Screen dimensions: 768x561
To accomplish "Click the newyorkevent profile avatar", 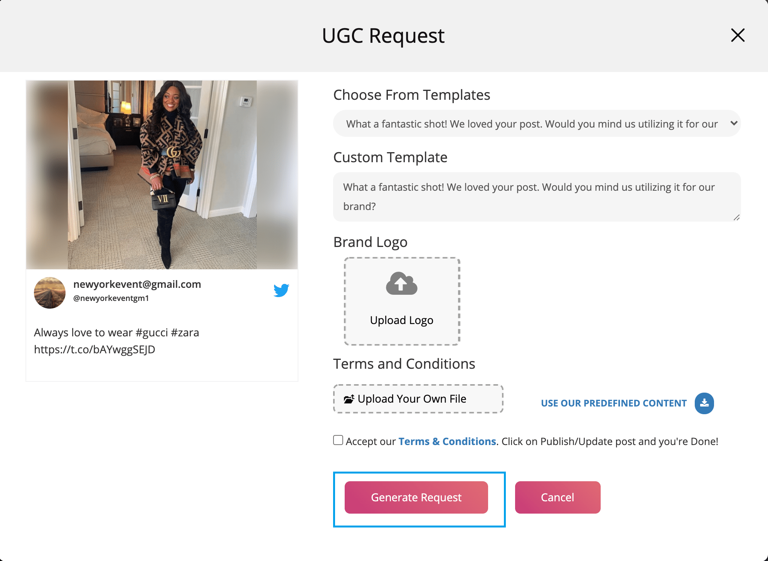I will (x=50, y=293).
